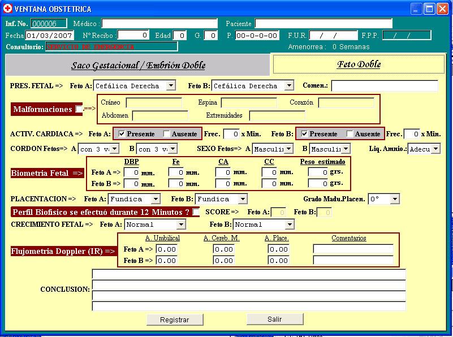Click the Comen. comment field
Image resolution: width=453 pixels, height=337 pixels.
tap(385, 86)
